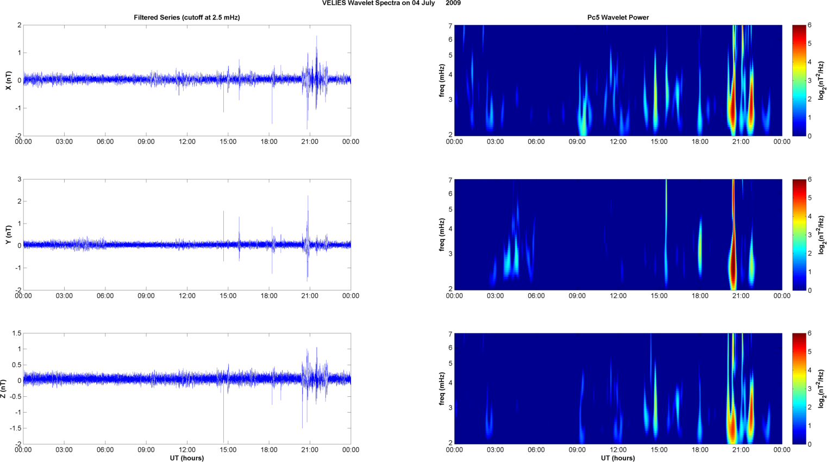Click the '-0.5' tick on the Z series axis
The width and height of the screenshot is (827, 462).
[x=15, y=397]
